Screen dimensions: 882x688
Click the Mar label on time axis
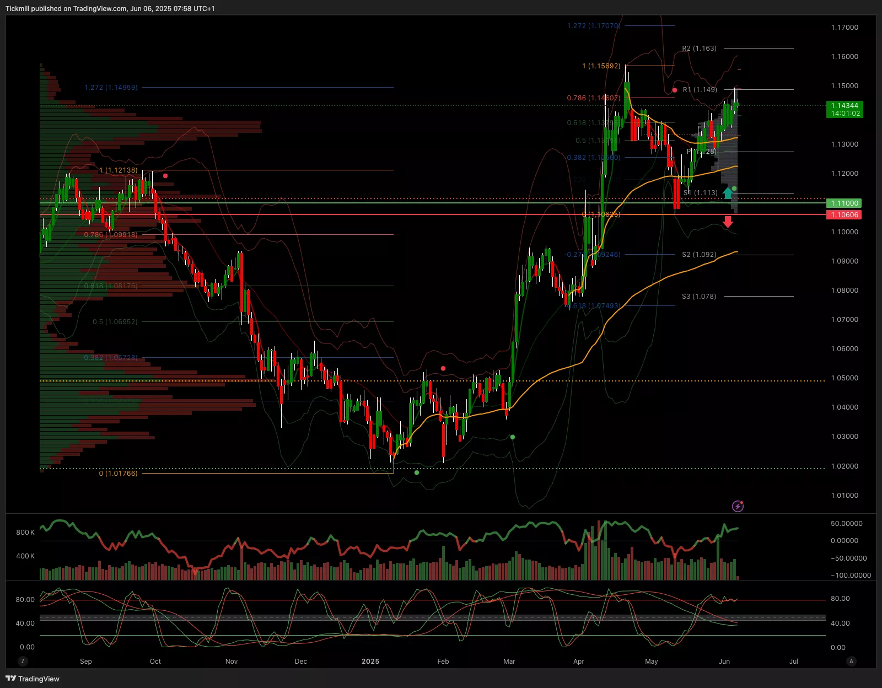click(x=509, y=662)
